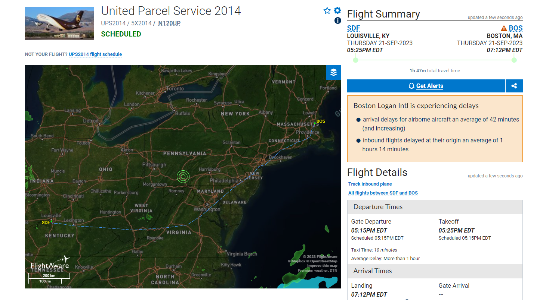
Task: Open the settings gear icon
Action: pyautogui.click(x=337, y=10)
